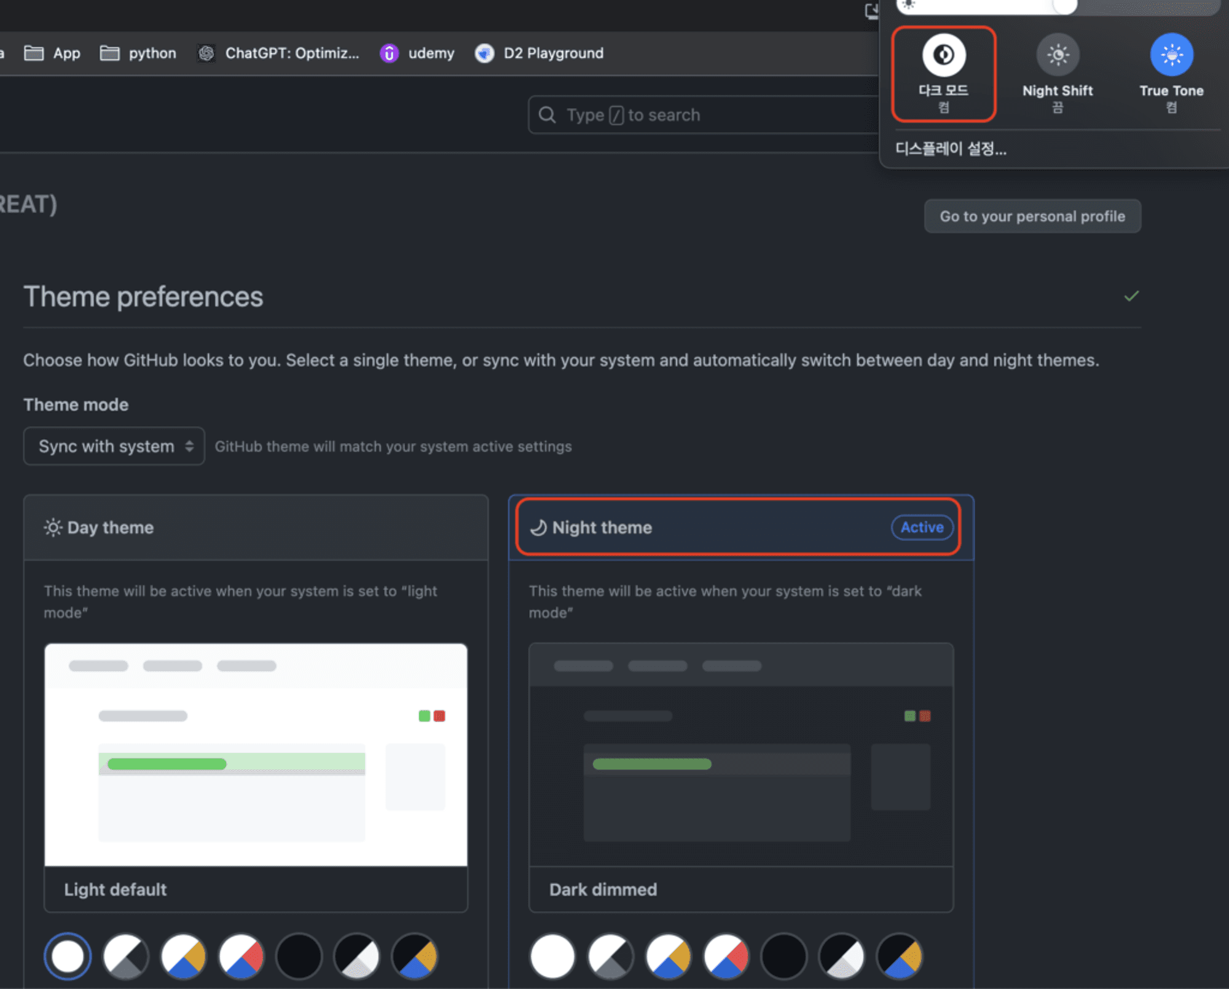
Task: Open the python bookmarks folder
Action: coord(138,53)
